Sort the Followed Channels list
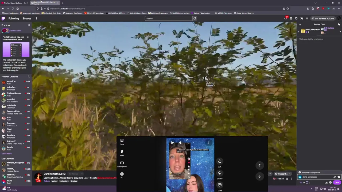 tap(29, 77)
